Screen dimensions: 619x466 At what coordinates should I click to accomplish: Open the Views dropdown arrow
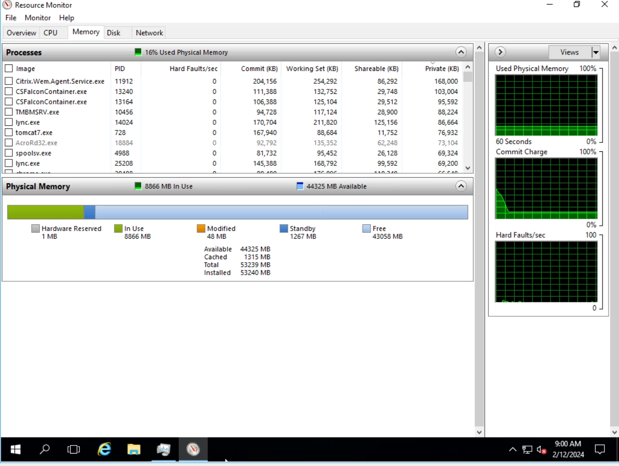point(595,52)
